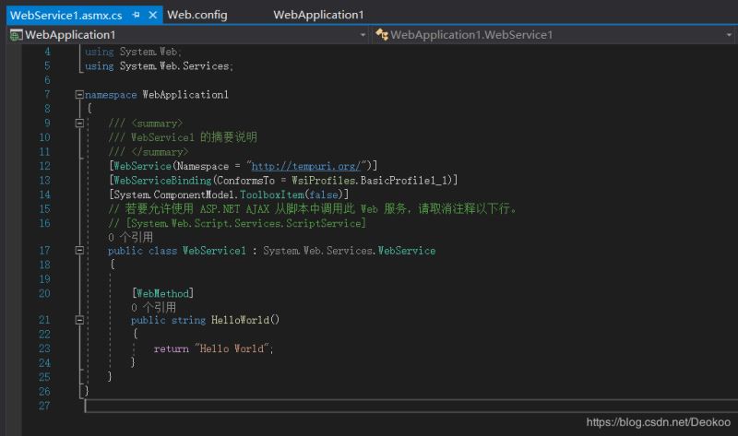
Task: Place cursor on empty line 27
Action: coord(411,406)
